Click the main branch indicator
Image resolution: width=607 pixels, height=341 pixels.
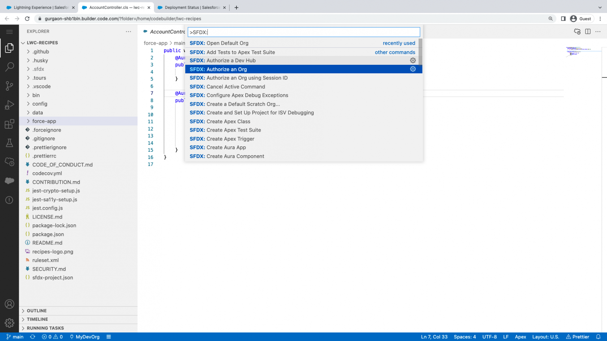[15, 337]
